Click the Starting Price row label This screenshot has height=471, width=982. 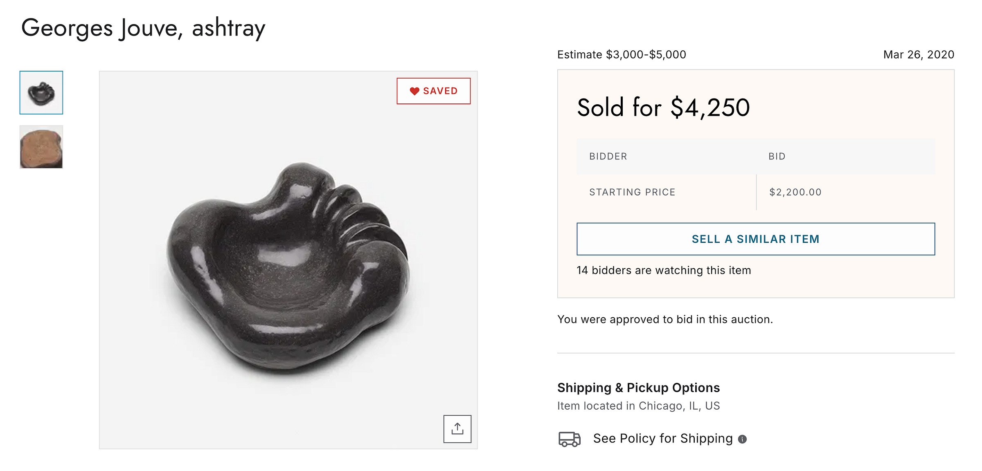click(632, 192)
